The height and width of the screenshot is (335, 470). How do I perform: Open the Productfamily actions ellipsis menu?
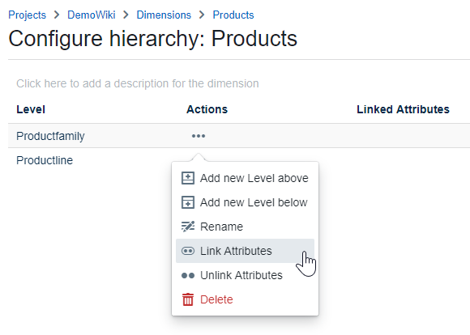(x=199, y=136)
